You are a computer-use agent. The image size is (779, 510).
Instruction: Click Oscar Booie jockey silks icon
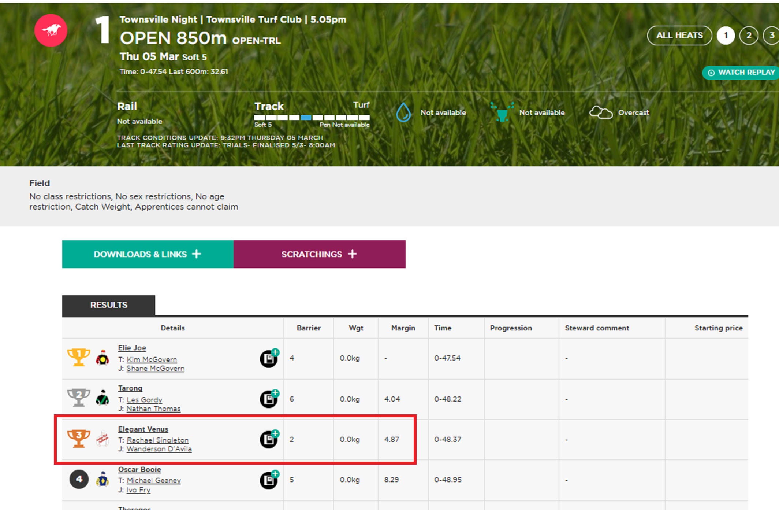(102, 479)
